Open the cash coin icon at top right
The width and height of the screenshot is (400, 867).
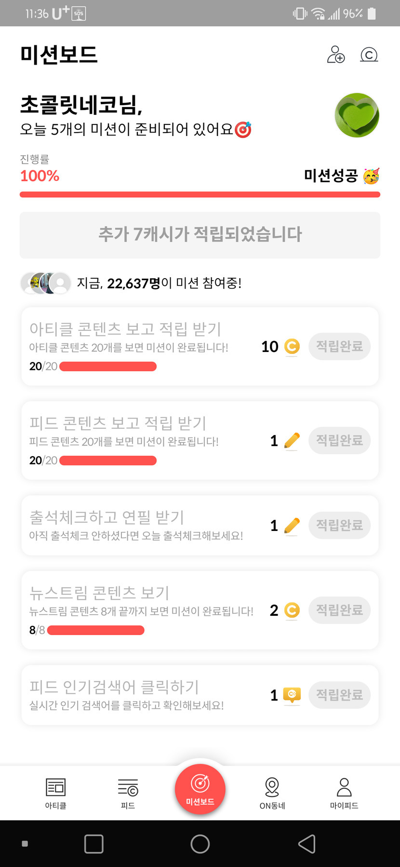pos(369,54)
